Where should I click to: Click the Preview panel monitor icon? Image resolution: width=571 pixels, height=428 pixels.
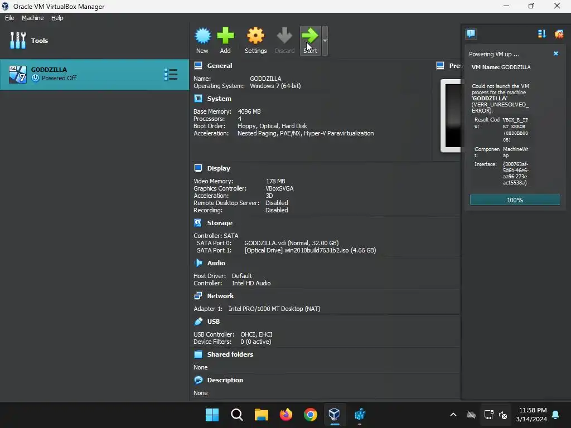coord(441,66)
